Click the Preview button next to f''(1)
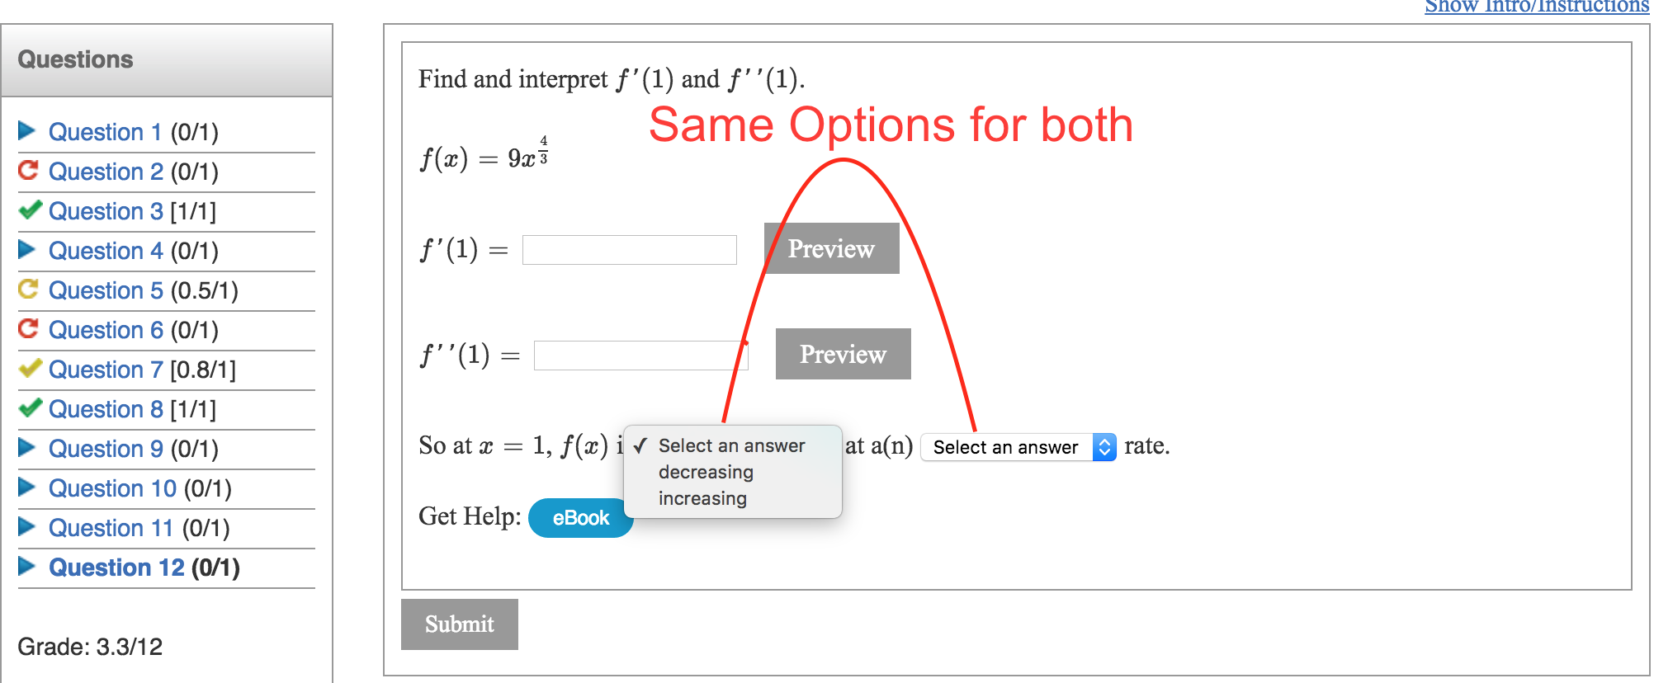Screen dimensions: 1654x683 tap(843, 354)
